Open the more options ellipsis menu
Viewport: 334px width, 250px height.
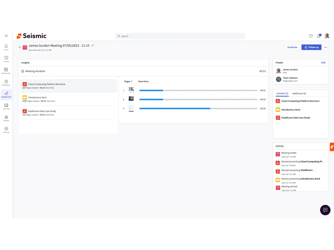tap(326, 47)
